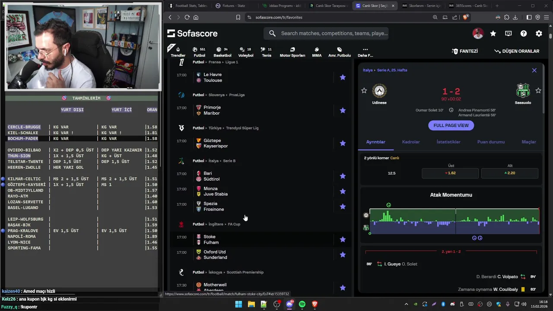Image resolution: width=553 pixels, height=311 pixels.
Task: Select the Motor Sporları category
Action: (292, 52)
